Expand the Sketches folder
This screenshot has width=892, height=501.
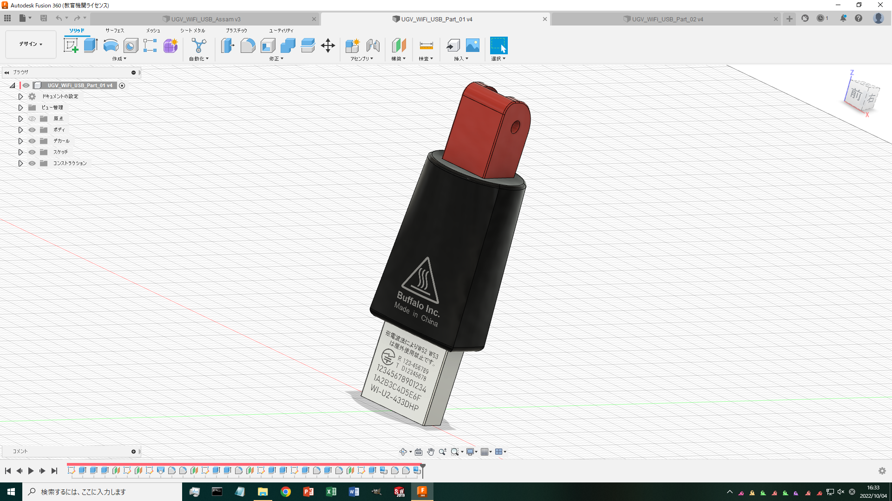(x=20, y=152)
